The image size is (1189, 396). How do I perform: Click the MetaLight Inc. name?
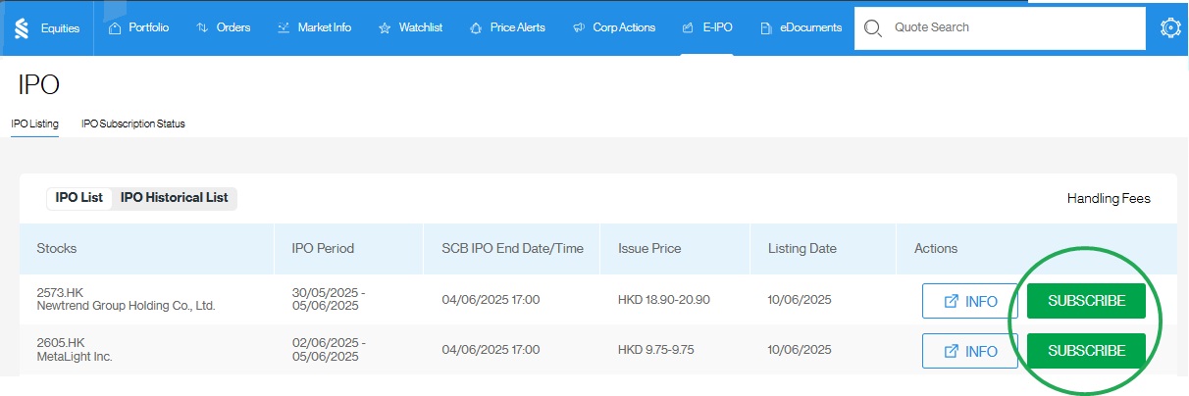point(75,357)
